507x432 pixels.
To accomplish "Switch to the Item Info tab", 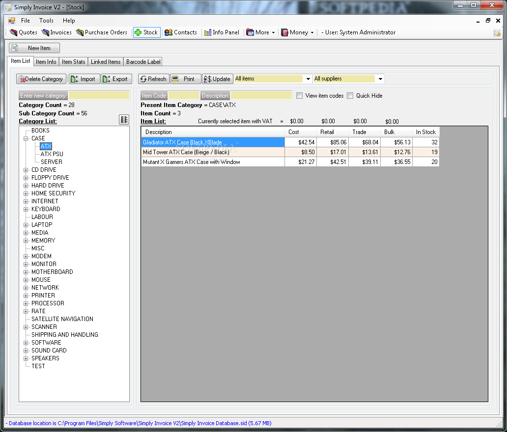I will (46, 62).
